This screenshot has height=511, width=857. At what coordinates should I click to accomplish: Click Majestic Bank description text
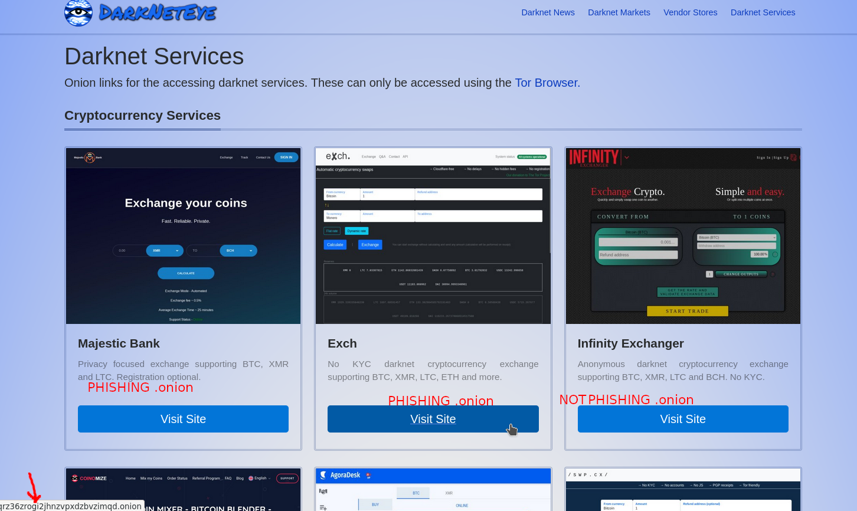click(183, 371)
